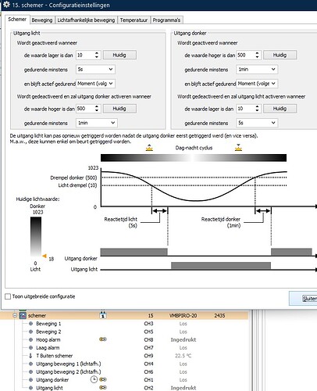
Task: Open the 1min dropdown under Uitgang donker activation
Action: click(x=257, y=70)
